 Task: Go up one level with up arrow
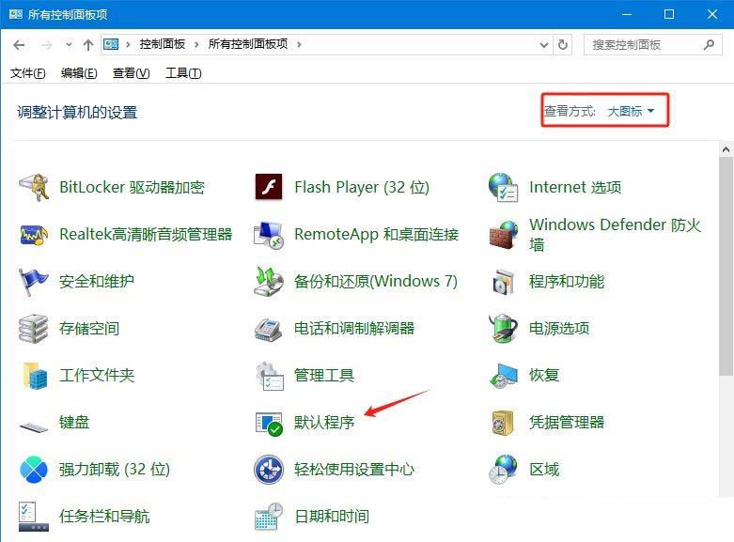point(88,45)
